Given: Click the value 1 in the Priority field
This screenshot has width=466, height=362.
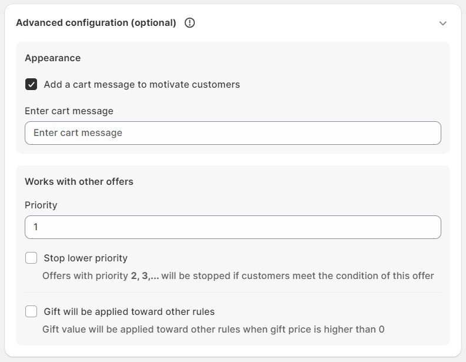Looking at the screenshot, I should [36, 227].
